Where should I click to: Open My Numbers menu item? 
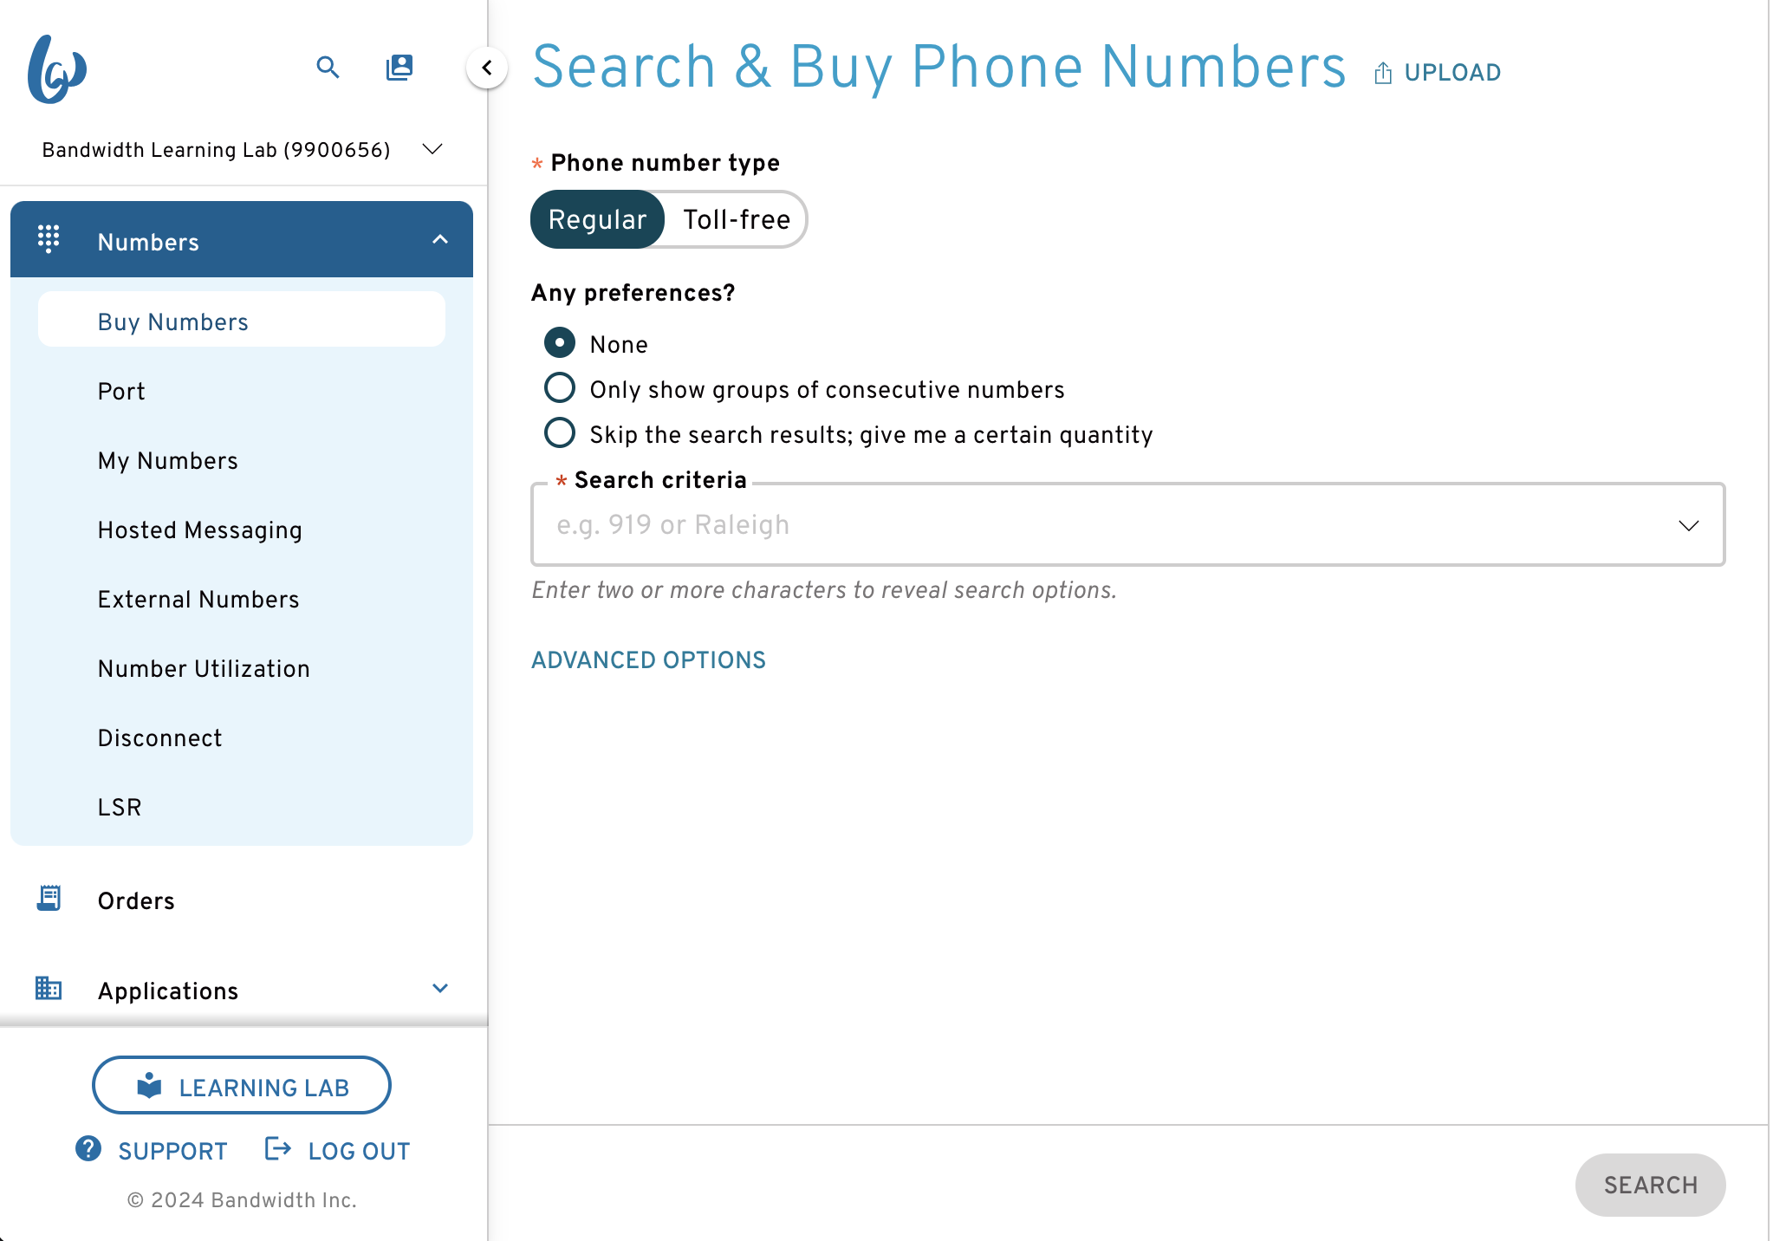(242, 461)
